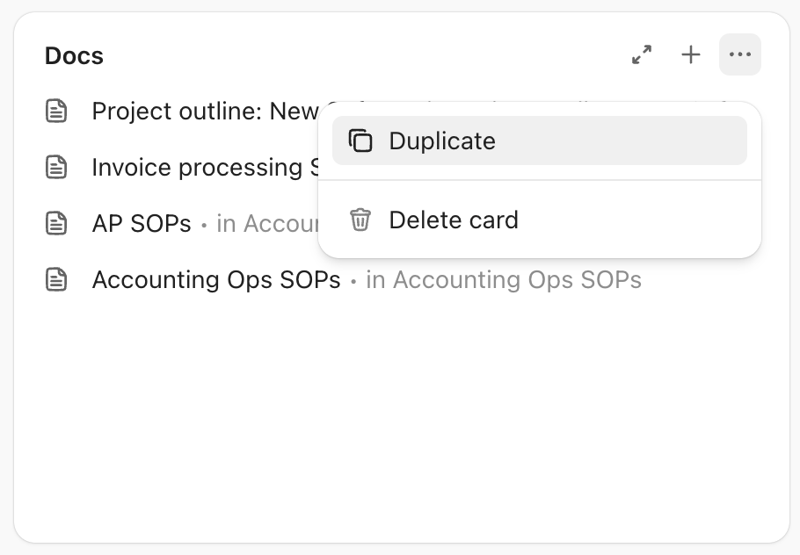Click the document icon beside Project outline

click(x=56, y=112)
